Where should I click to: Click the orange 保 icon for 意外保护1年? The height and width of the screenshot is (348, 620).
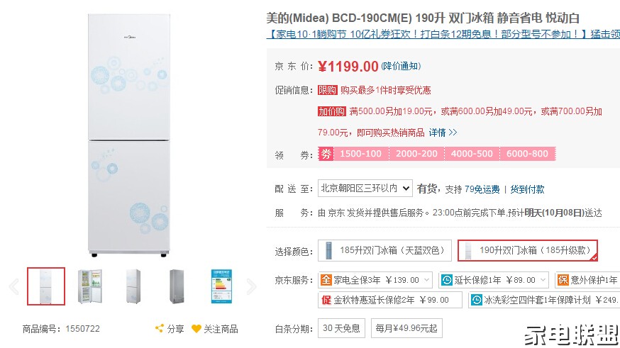point(563,280)
